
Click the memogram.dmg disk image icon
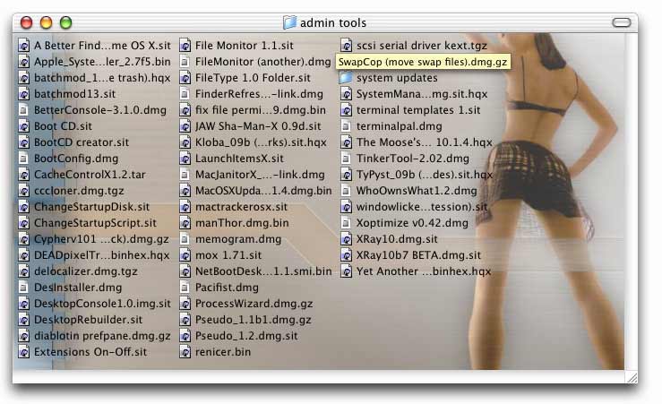tap(185, 239)
